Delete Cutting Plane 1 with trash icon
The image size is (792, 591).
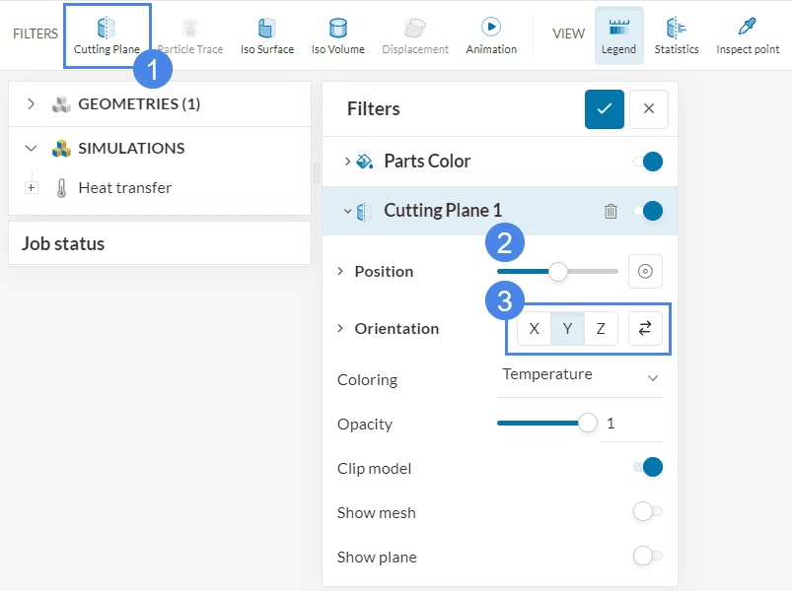(x=611, y=211)
